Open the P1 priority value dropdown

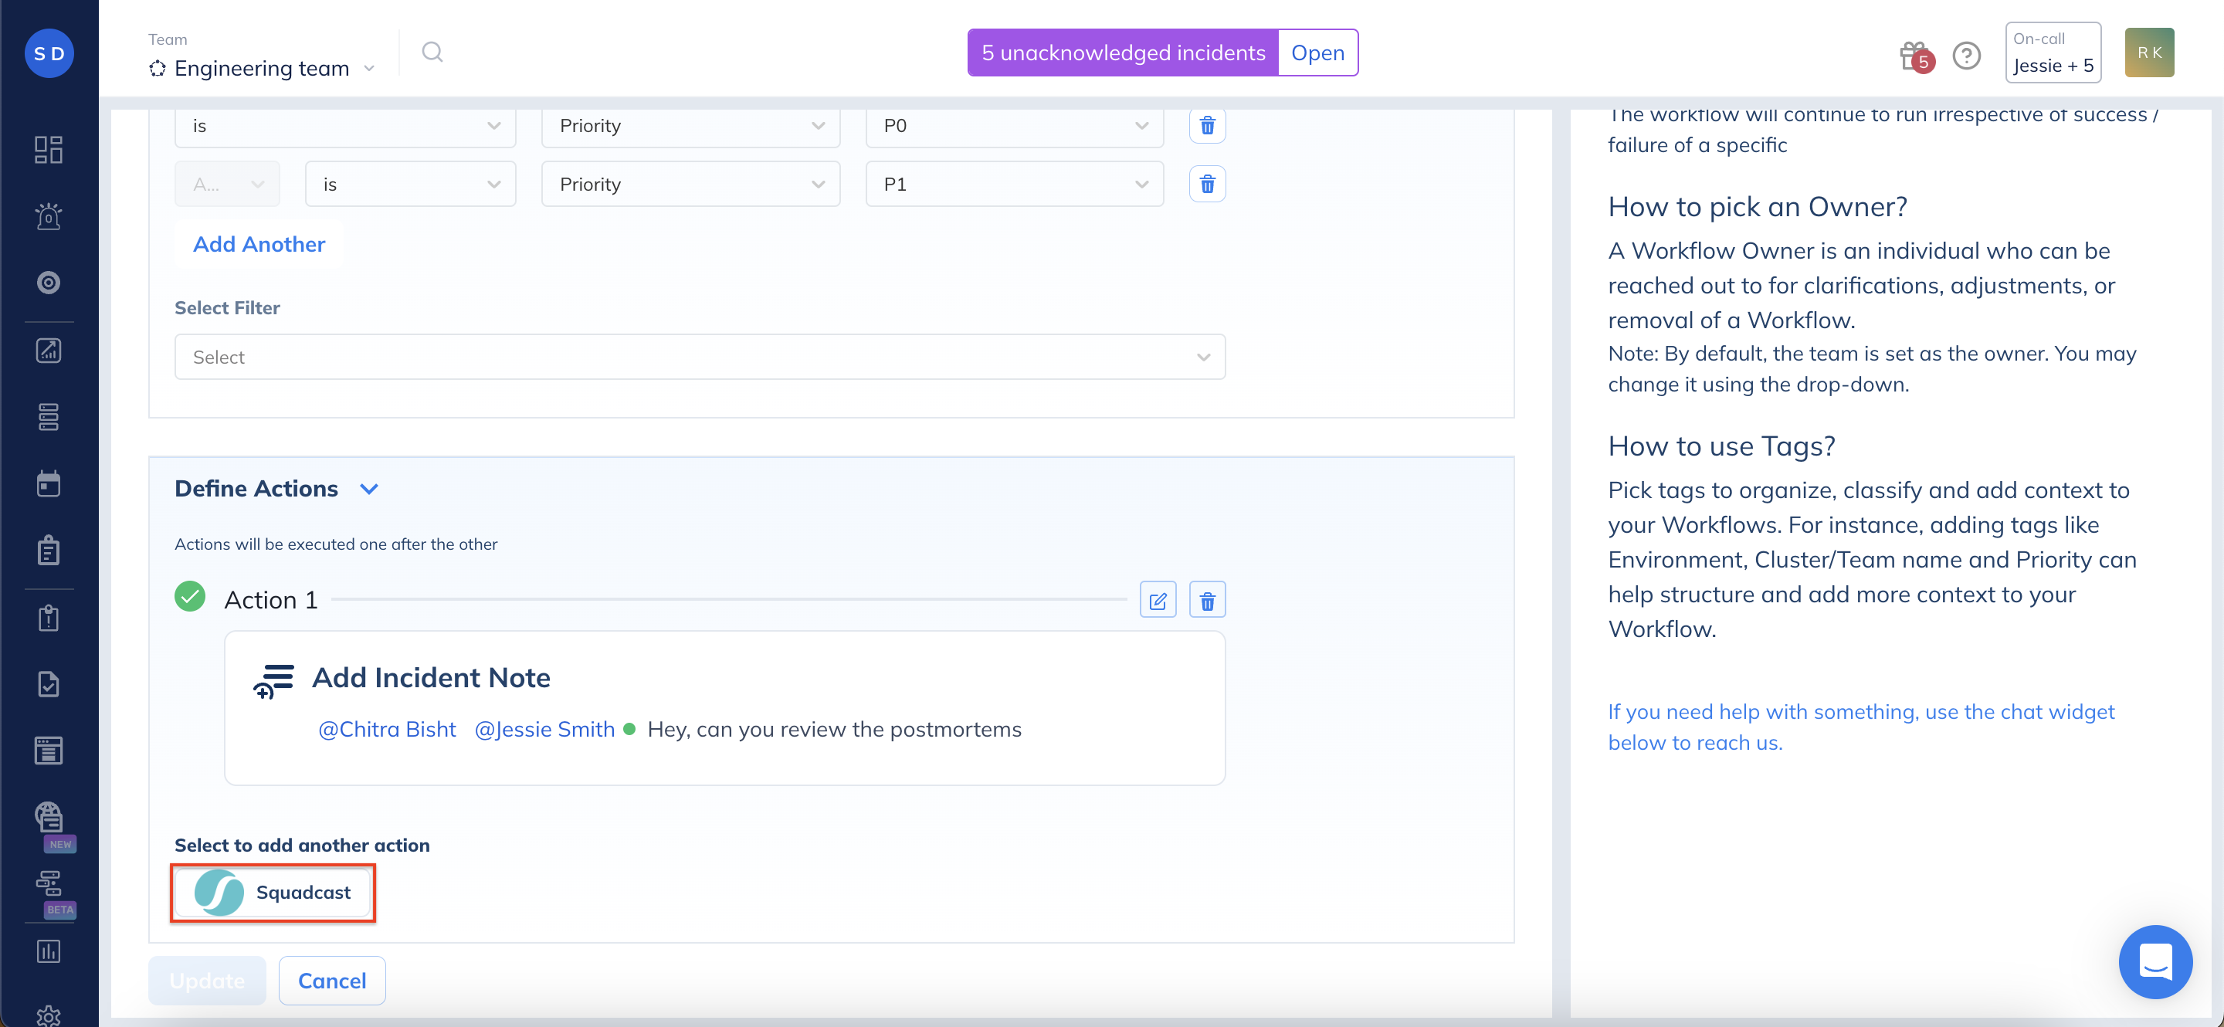(x=1014, y=185)
